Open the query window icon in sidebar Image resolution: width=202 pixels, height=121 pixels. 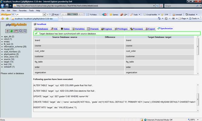(x=12, y=31)
